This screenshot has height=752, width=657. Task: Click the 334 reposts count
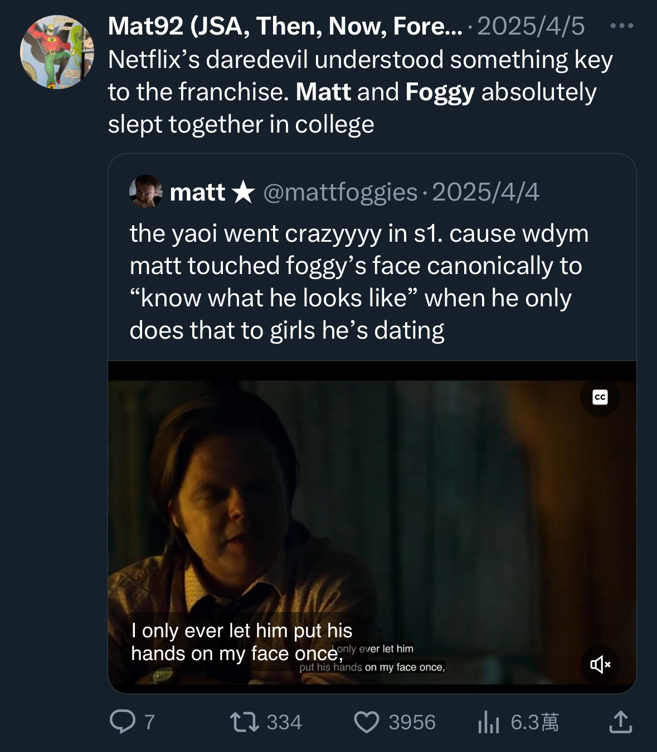point(284,722)
